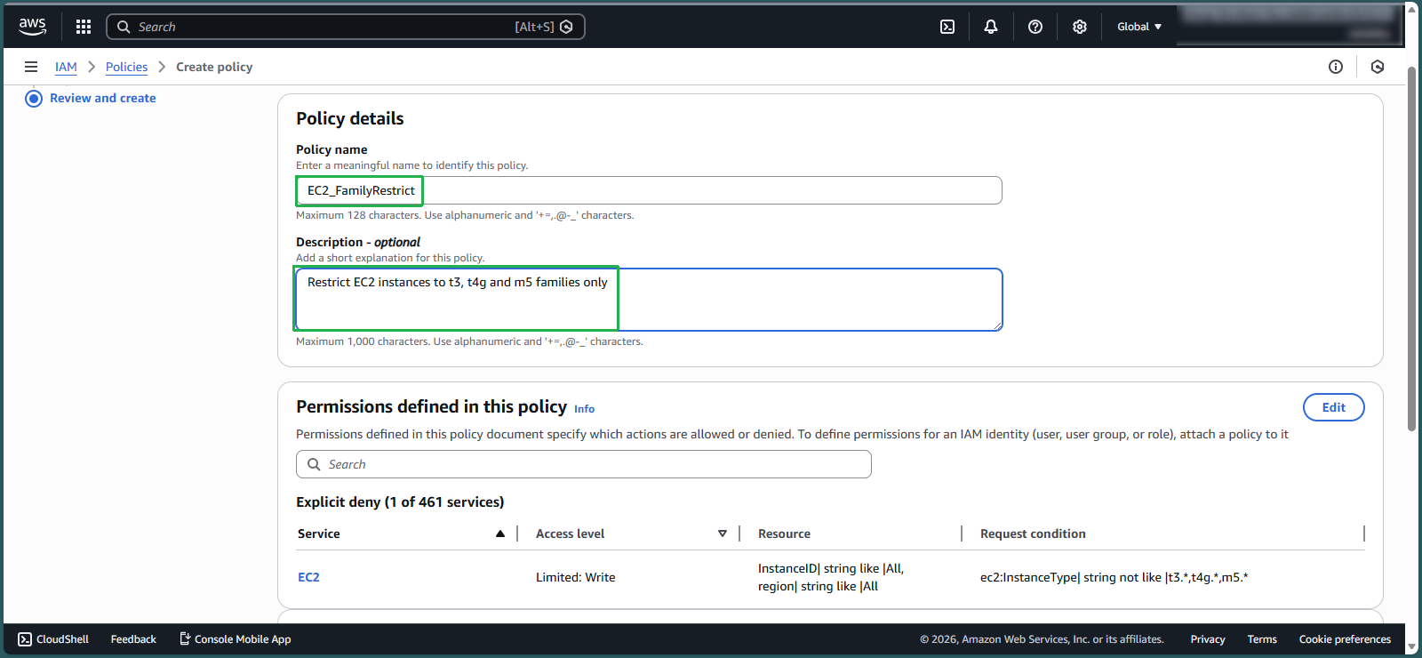Click the CloudShell icon in footer

[x=25, y=639]
